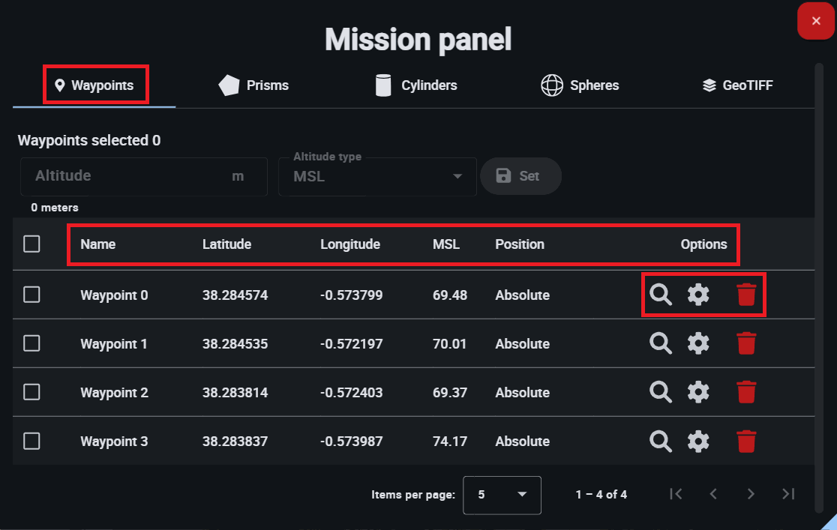
Task: Expand the Items per page dropdown
Action: (502, 495)
